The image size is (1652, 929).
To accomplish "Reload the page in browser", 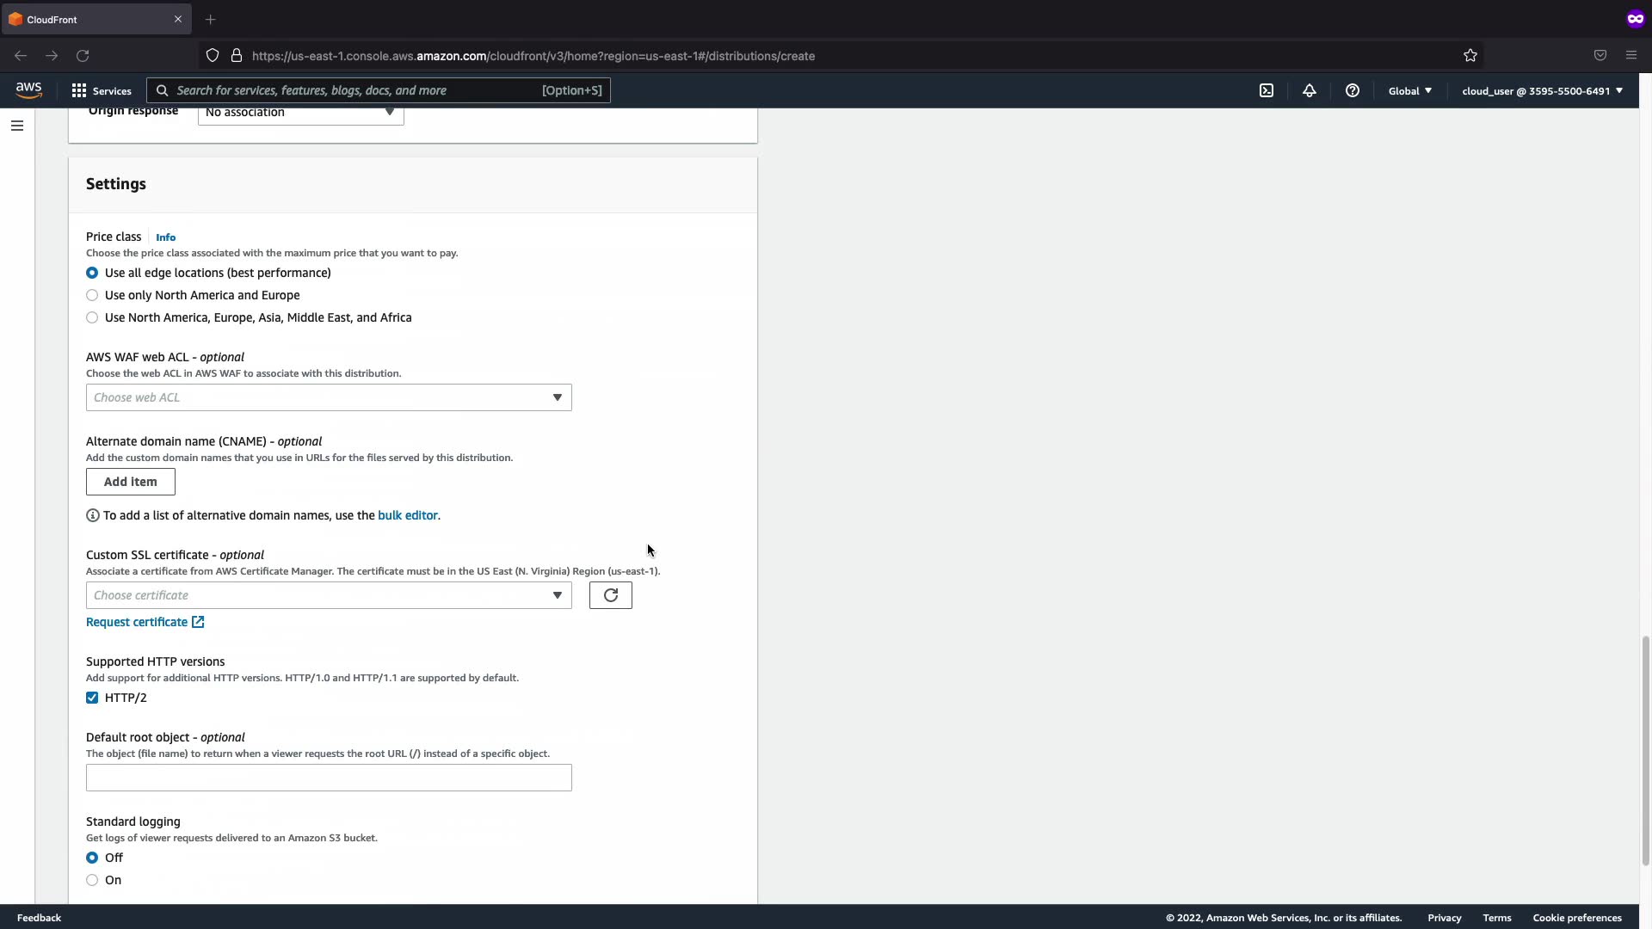I will (83, 56).
